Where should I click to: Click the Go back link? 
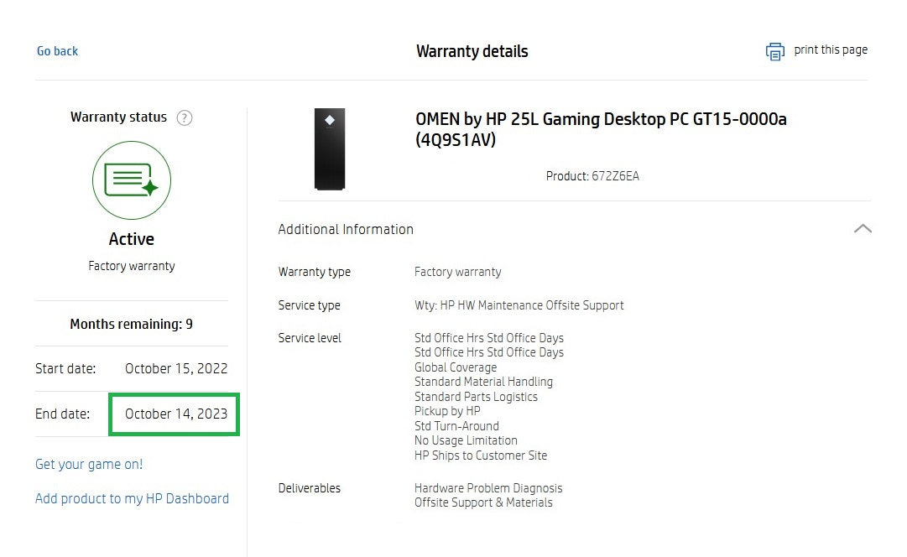point(57,51)
